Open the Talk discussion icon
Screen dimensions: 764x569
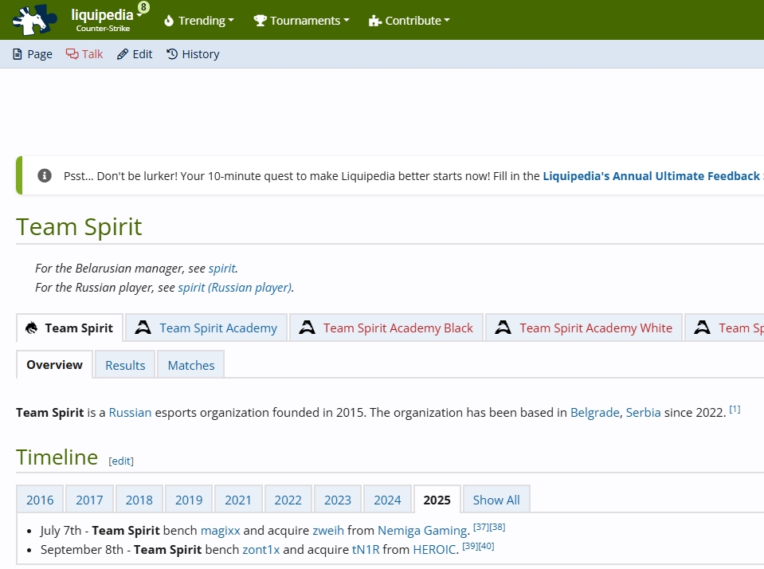click(72, 54)
